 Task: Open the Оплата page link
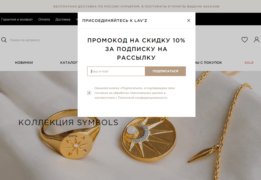tap(44, 19)
